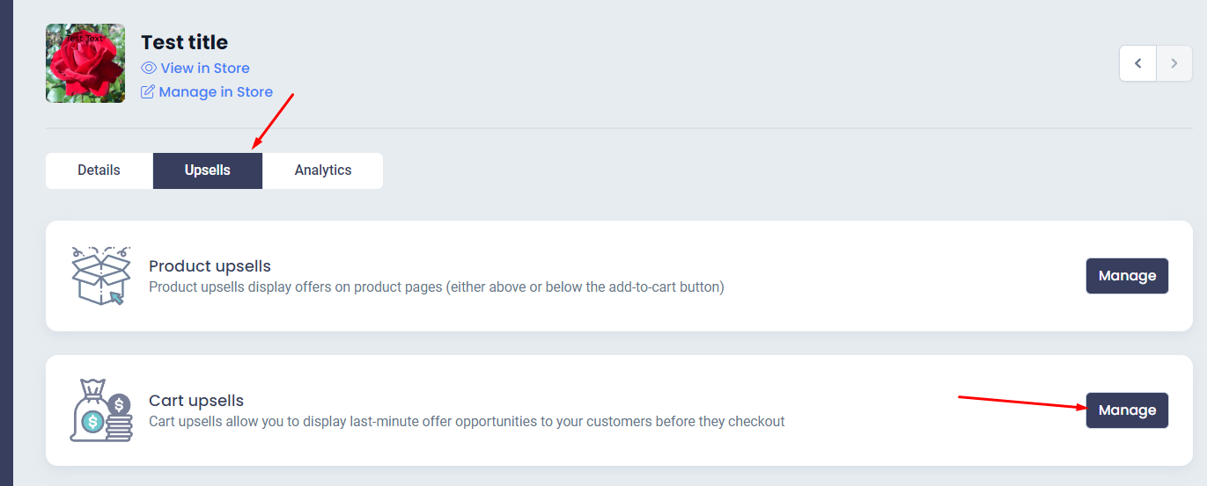Click the Cart upsells money bag icon

[x=100, y=410]
